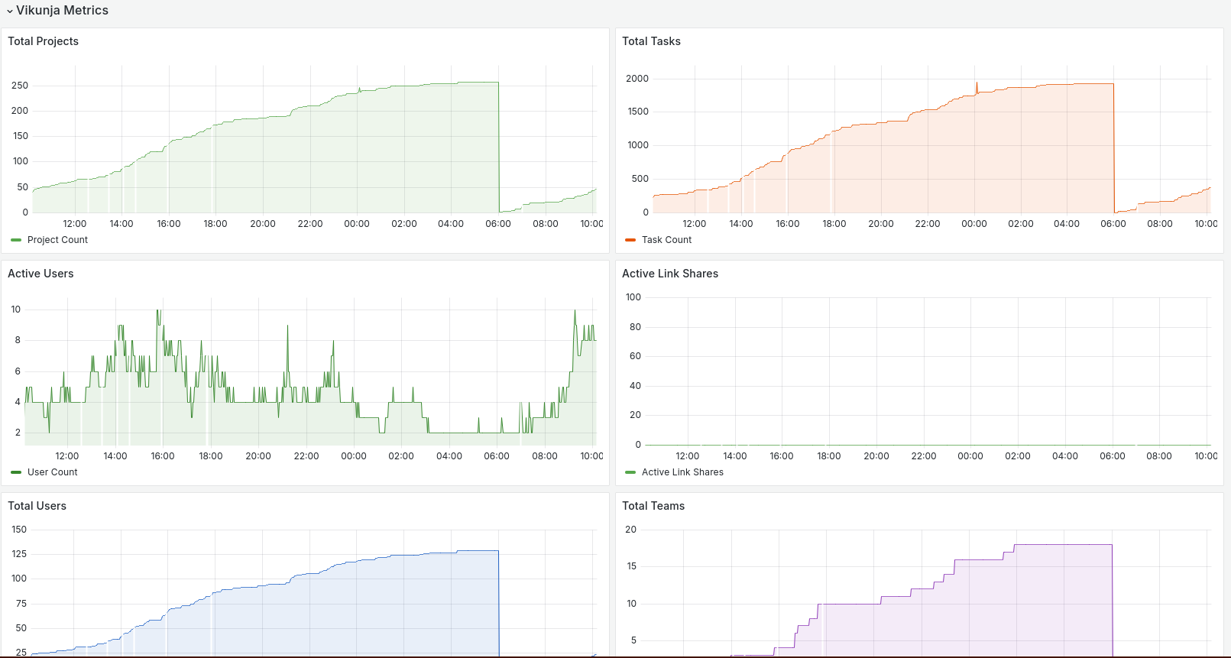The image size is (1231, 658).
Task: Collapse the Vikunja Metrics row chevron
Action: pyautogui.click(x=10, y=11)
